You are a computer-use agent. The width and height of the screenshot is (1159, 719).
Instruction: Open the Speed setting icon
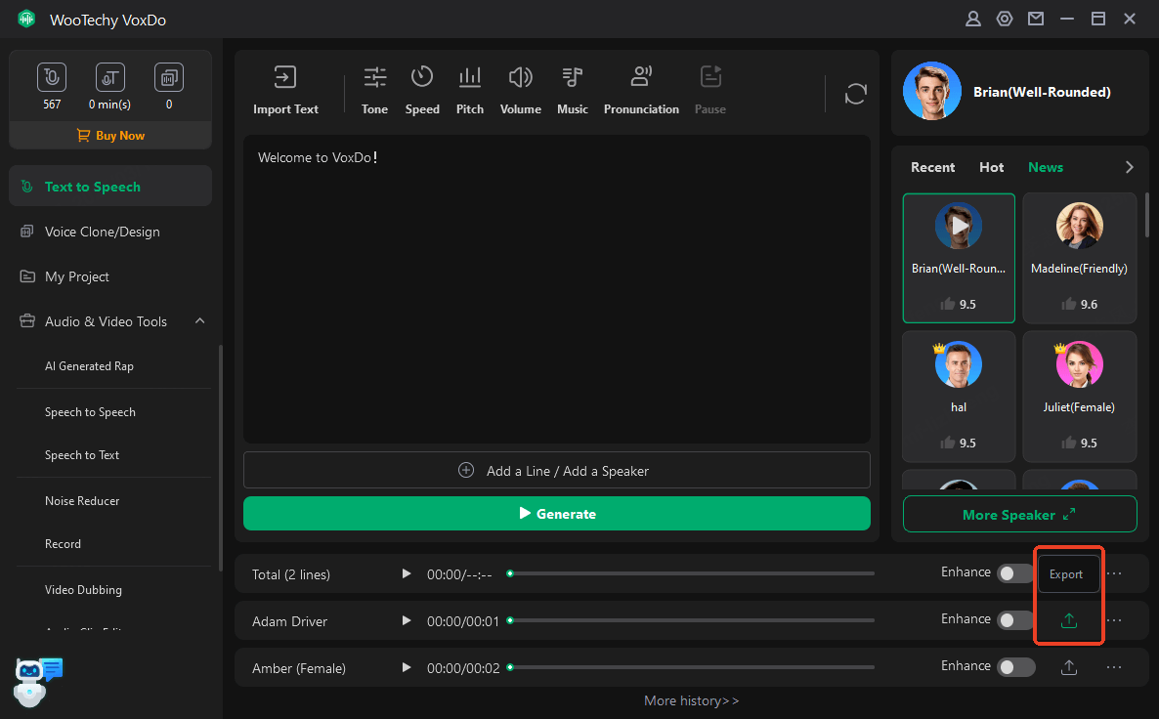click(x=422, y=90)
